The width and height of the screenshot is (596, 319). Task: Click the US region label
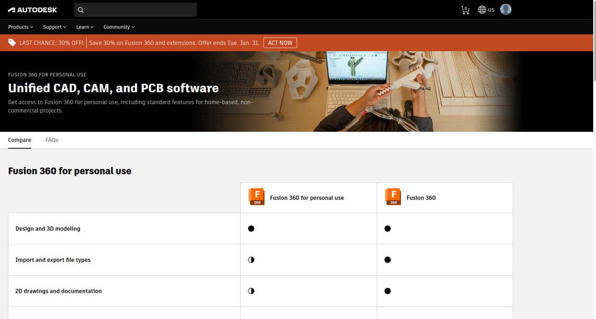[491, 10]
